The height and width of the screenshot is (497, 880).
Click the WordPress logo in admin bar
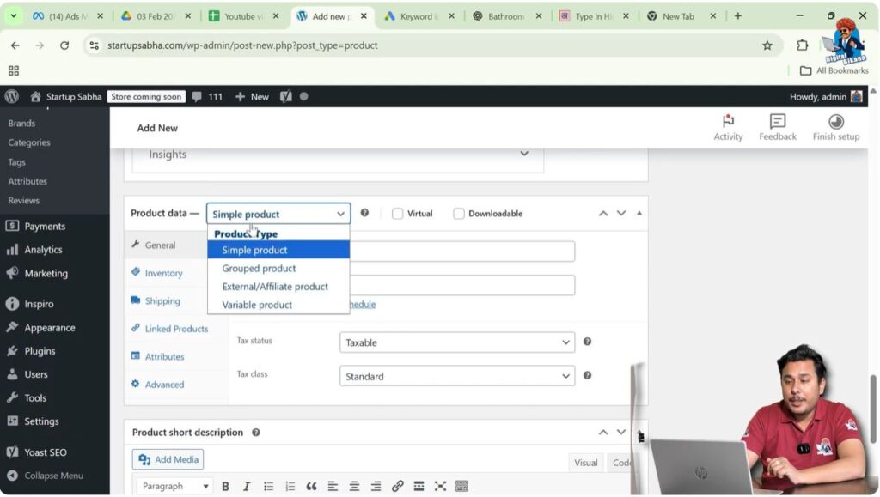pos(11,96)
